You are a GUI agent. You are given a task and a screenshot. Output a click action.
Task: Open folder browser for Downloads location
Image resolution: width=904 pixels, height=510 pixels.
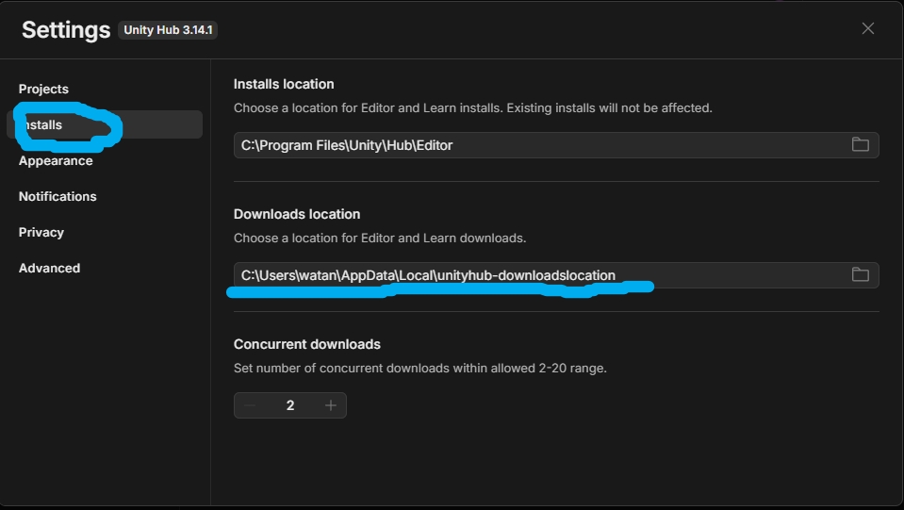pos(860,274)
